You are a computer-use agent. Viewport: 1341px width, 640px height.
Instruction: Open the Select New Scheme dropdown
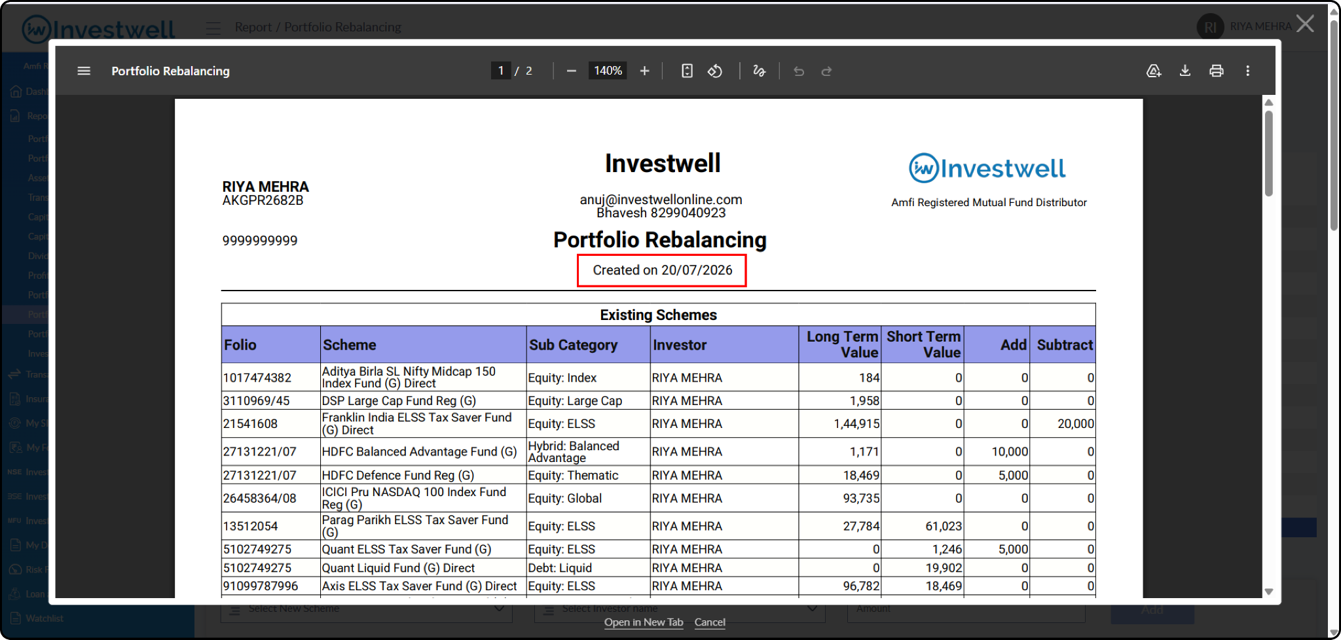coord(367,609)
